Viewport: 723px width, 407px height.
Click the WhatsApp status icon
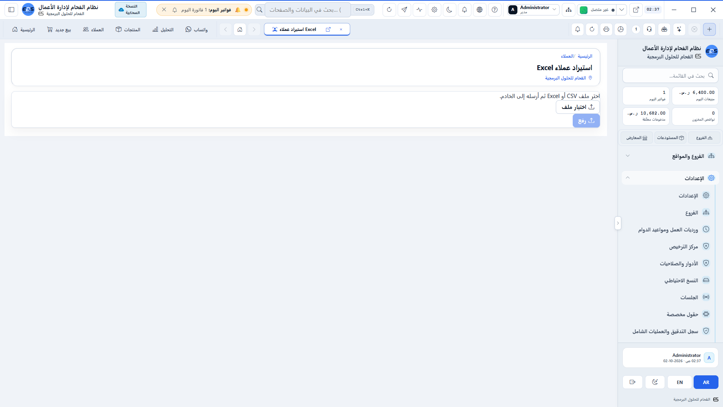584,10
